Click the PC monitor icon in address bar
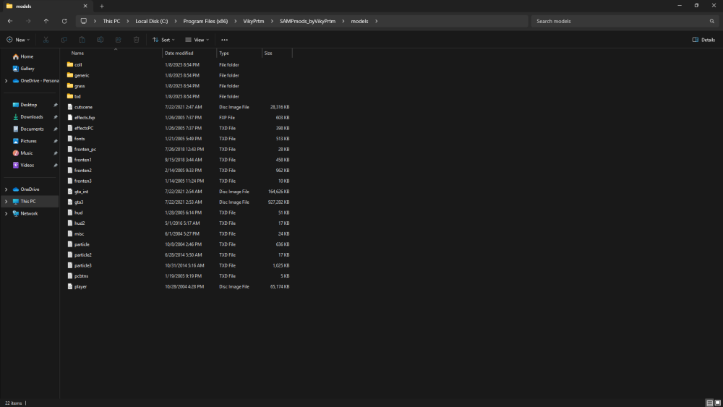723x407 pixels. (x=83, y=21)
